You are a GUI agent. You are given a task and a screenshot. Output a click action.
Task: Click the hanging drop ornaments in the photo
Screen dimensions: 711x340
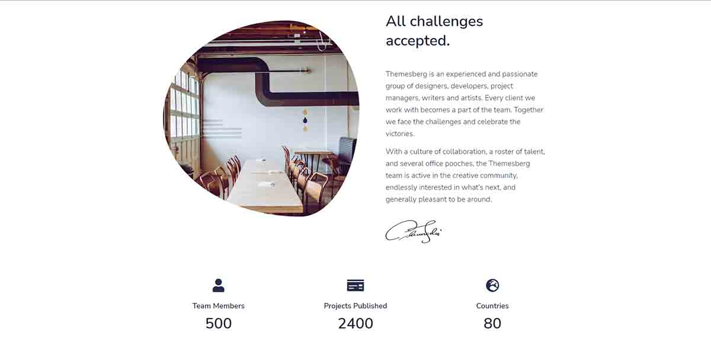click(305, 119)
